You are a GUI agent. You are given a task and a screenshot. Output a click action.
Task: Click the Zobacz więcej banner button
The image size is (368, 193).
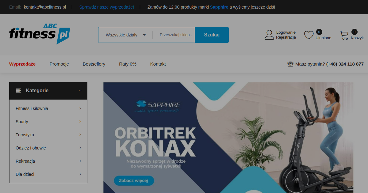(x=134, y=181)
